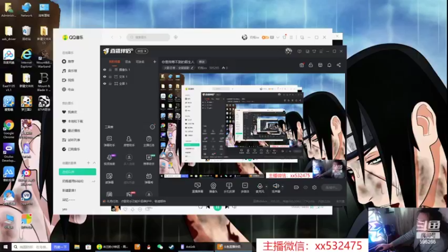Image resolution: width=448 pixels, height=252 pixels.
Task: Select the second scene tab in streaming app
Action: [x=128, y=62]
